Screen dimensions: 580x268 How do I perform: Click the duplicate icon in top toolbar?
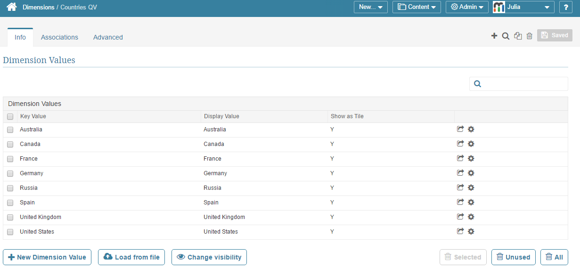tap(518, 36)
